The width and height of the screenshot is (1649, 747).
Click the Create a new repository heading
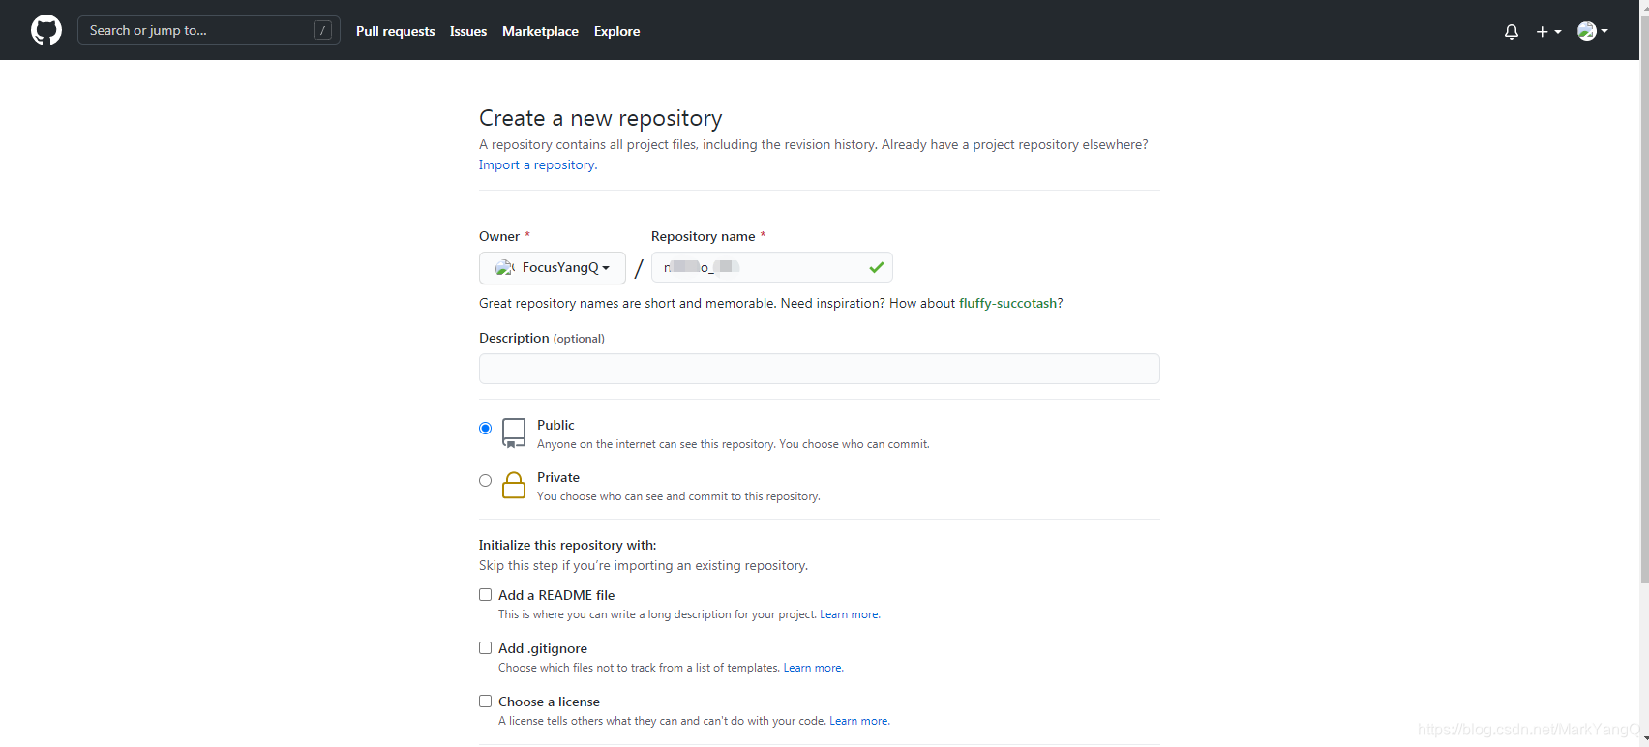(600, 118)
